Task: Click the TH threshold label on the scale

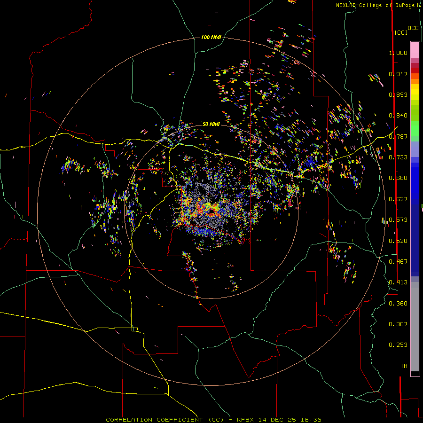Action: [404, 366]
